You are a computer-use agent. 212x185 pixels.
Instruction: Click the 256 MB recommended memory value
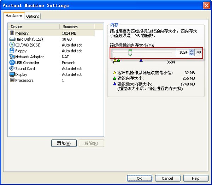click(189, 78)
